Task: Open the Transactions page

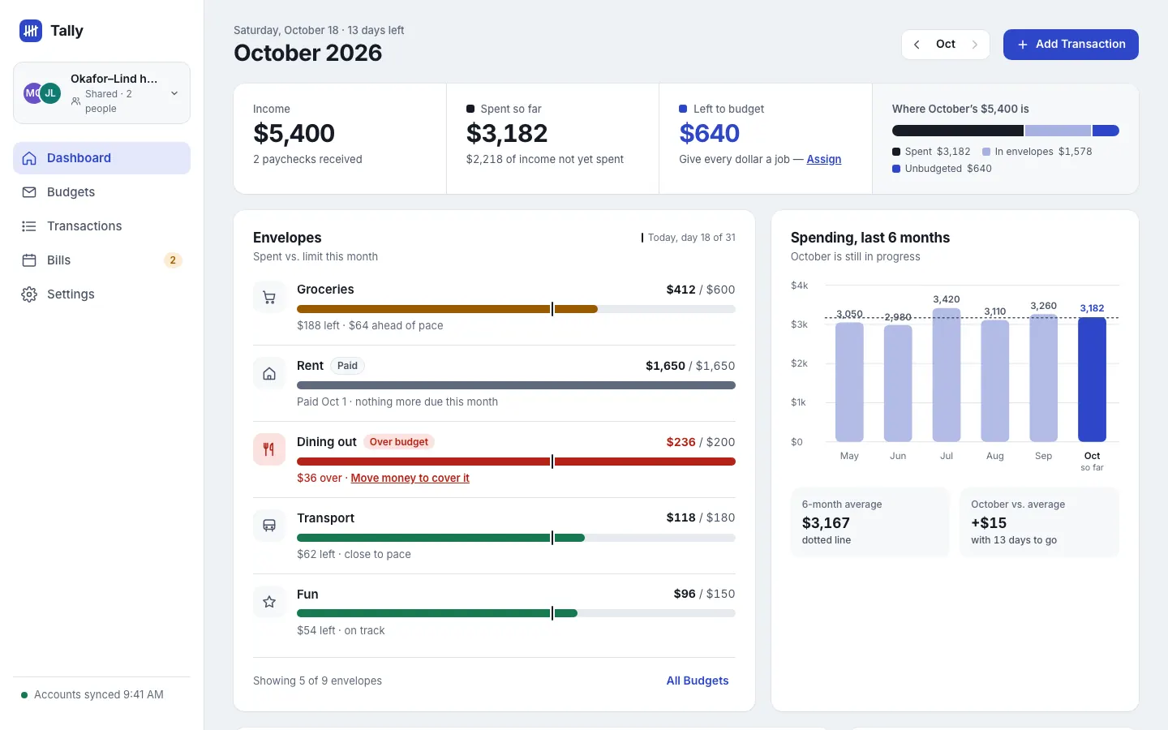Action: coord(101,226)
